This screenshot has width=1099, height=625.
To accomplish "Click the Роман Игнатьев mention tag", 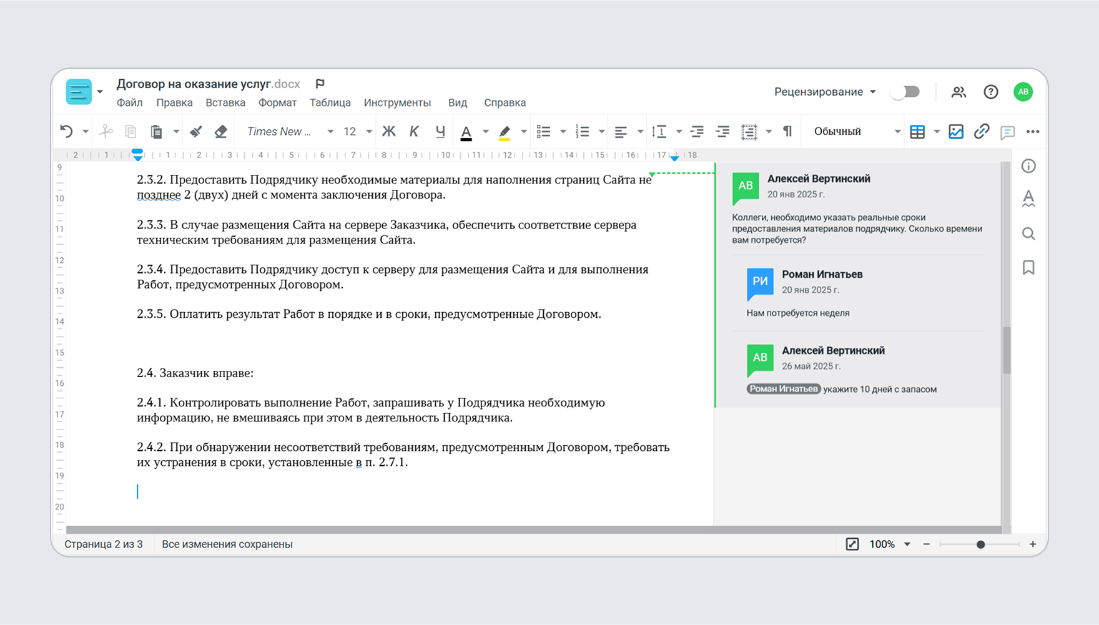I will click(783, 389).
